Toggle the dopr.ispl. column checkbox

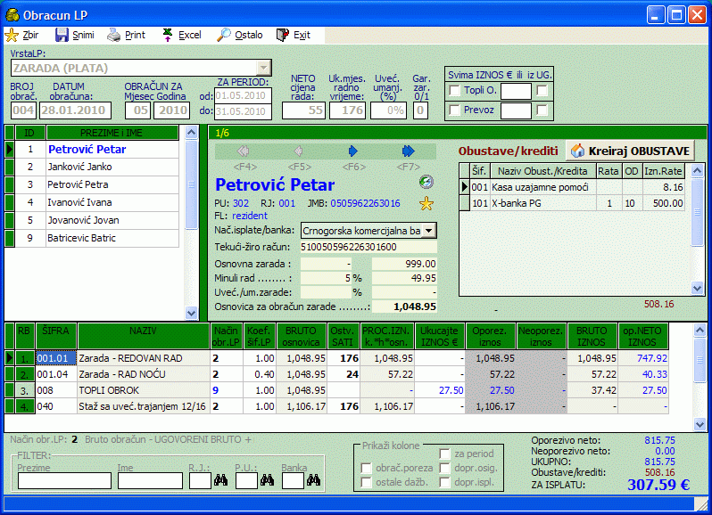coord(444,482)
